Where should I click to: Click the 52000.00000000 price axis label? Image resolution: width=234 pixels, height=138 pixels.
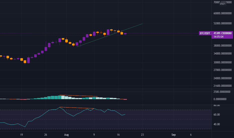[222, 23]
